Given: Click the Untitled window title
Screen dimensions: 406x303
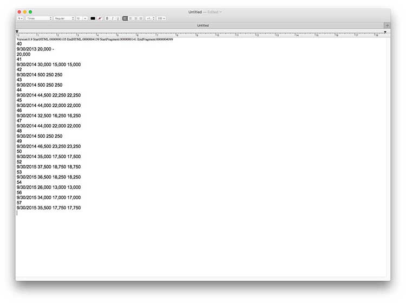Looking at the screenshot, I should click(195, 11).
